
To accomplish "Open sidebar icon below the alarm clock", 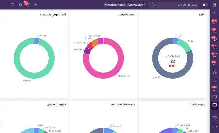I will click(x=215, y=55).
